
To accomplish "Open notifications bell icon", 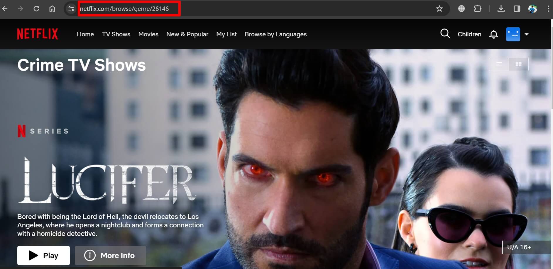I will tap(494, 34).
